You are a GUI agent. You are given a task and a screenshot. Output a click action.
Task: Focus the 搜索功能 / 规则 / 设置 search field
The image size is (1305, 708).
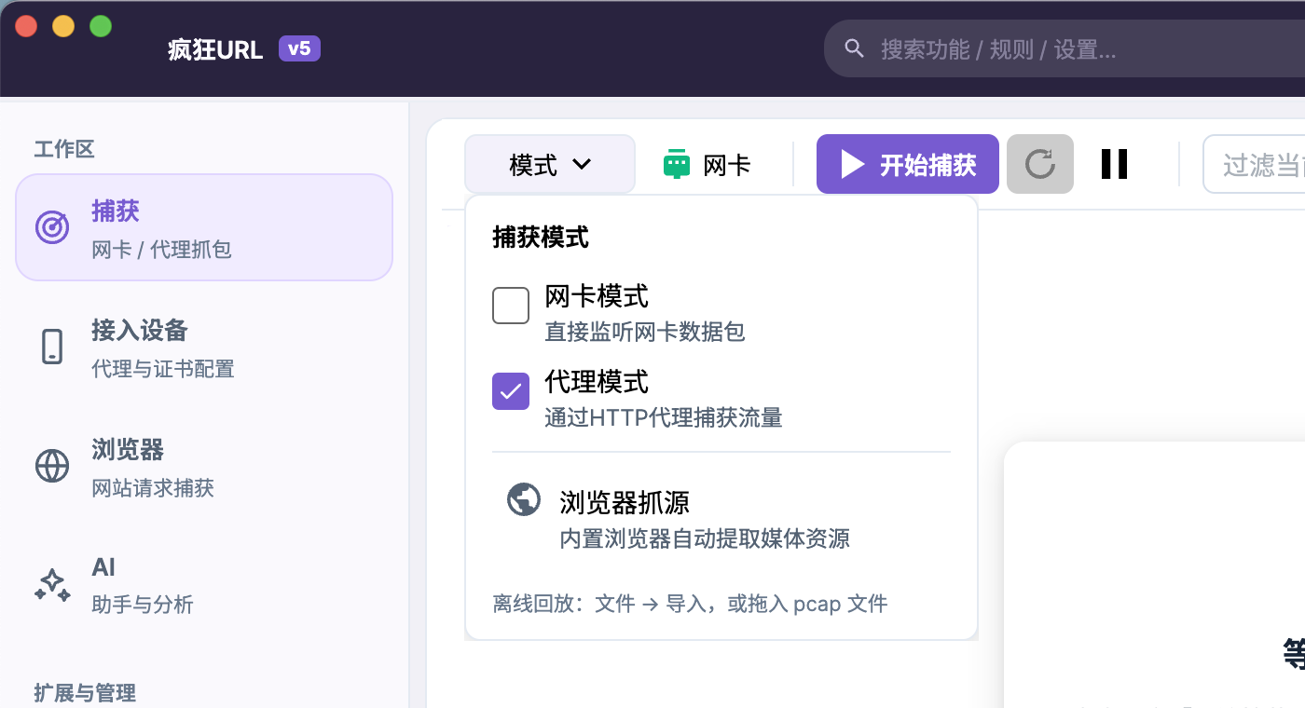1065,48
